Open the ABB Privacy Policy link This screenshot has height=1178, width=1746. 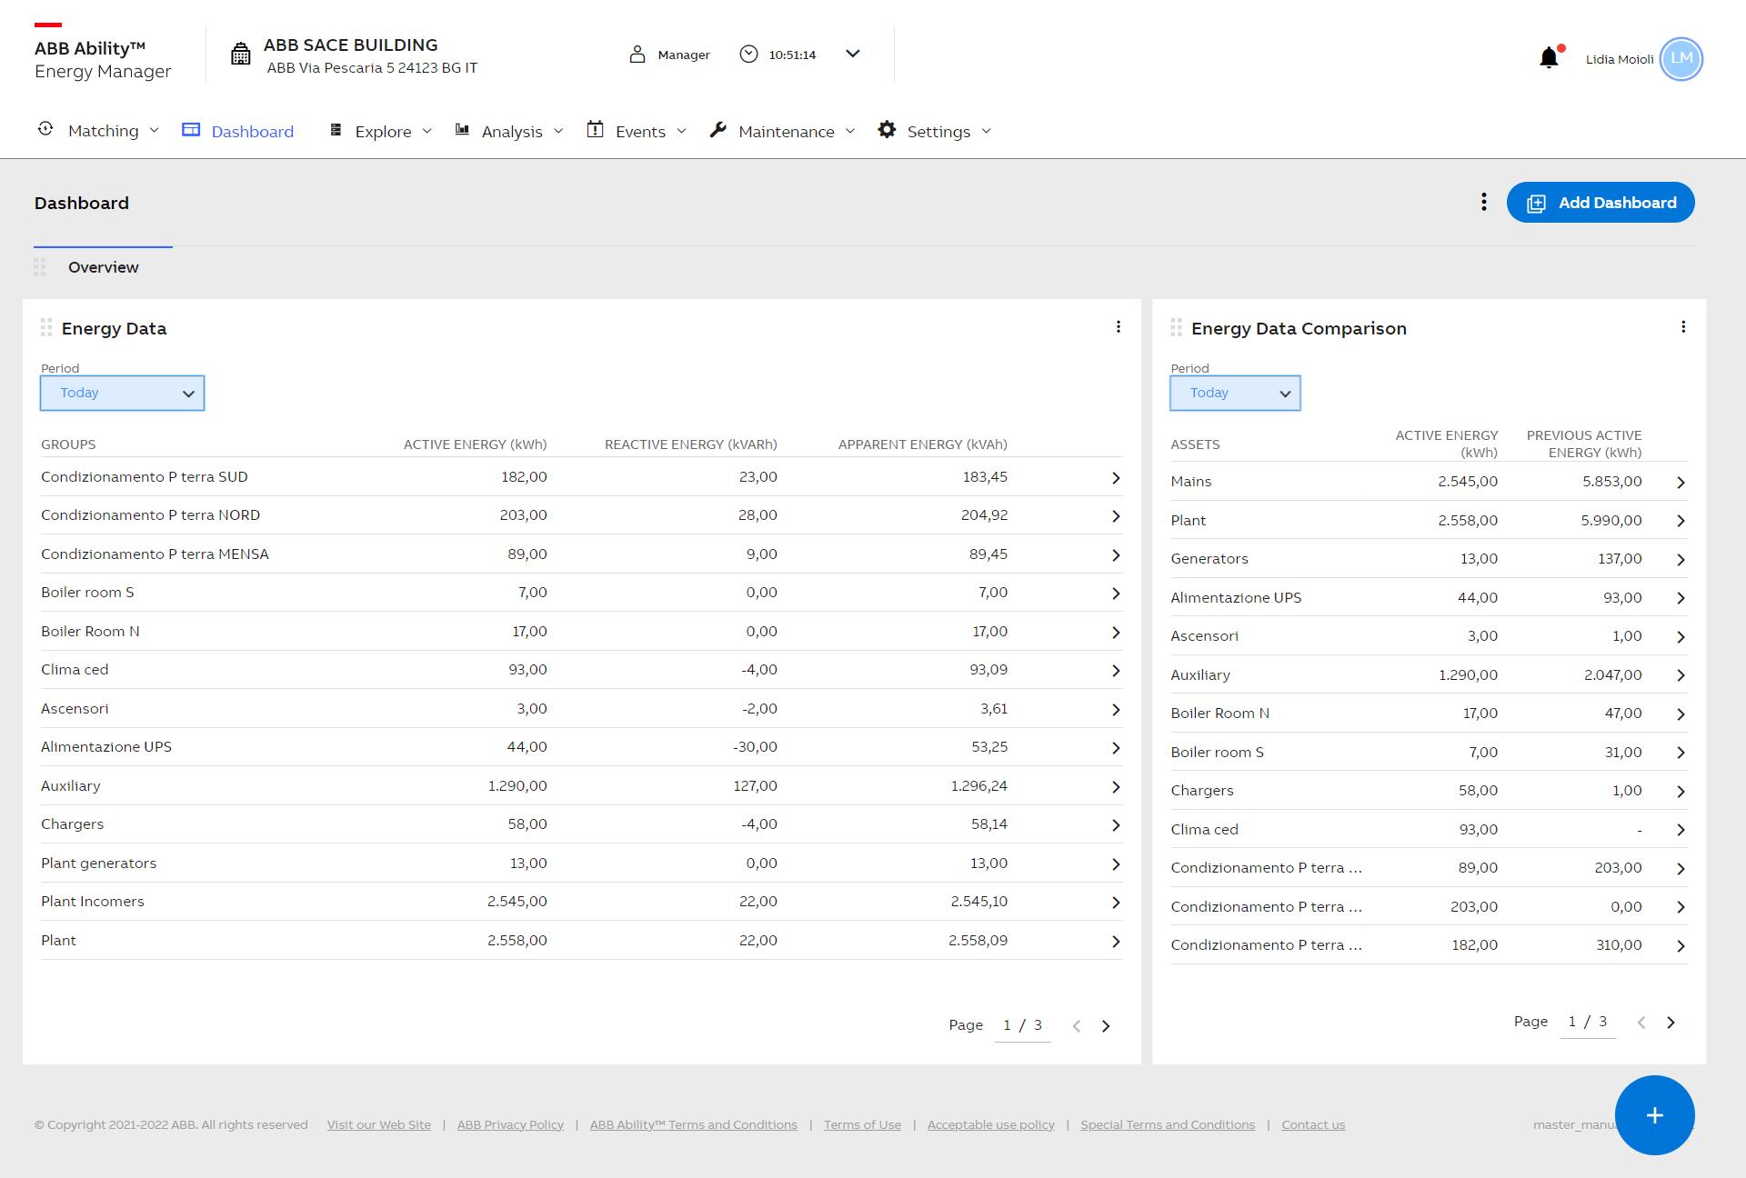pyautogui.click(x=510, y=1124)
